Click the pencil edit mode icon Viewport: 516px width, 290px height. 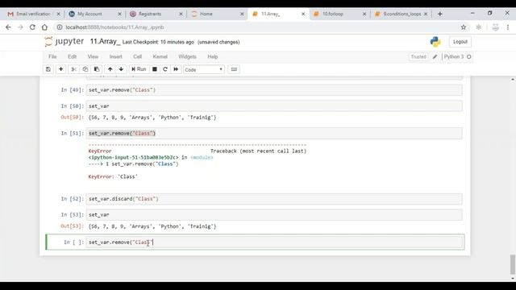coord(435,56)
